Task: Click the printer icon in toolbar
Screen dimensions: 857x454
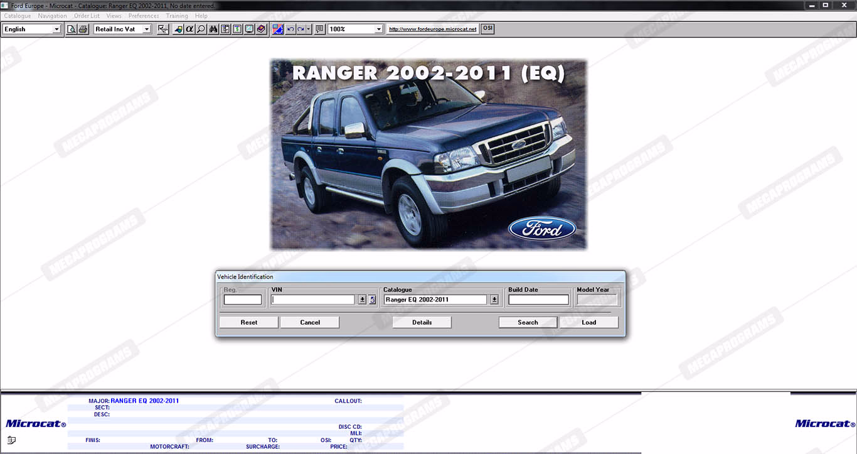Action: [83, 29]
